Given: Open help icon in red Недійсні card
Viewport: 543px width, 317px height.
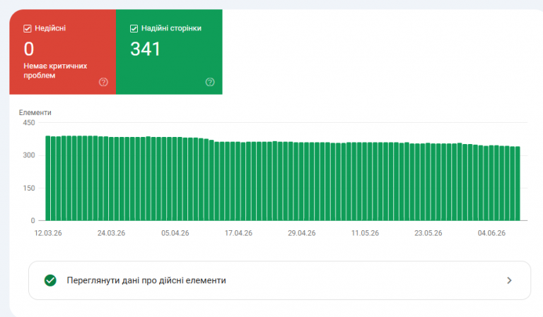Looking at the screenshot, I should pyautogui.click(x=103, y=82).
